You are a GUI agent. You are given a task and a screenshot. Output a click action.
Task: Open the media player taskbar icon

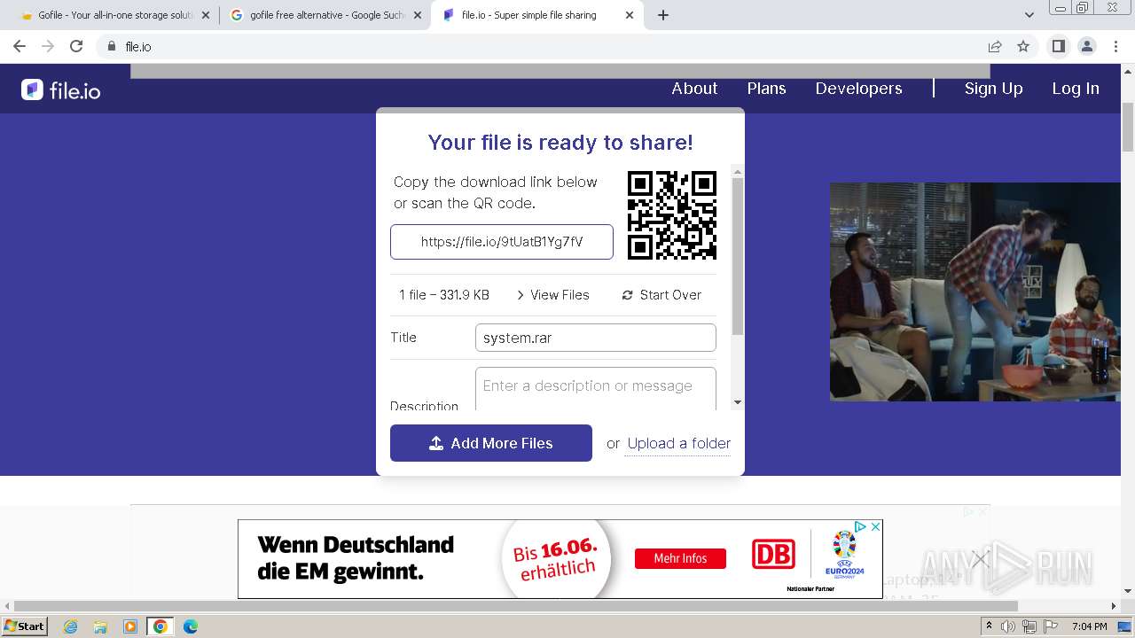(x=130, y=626)
